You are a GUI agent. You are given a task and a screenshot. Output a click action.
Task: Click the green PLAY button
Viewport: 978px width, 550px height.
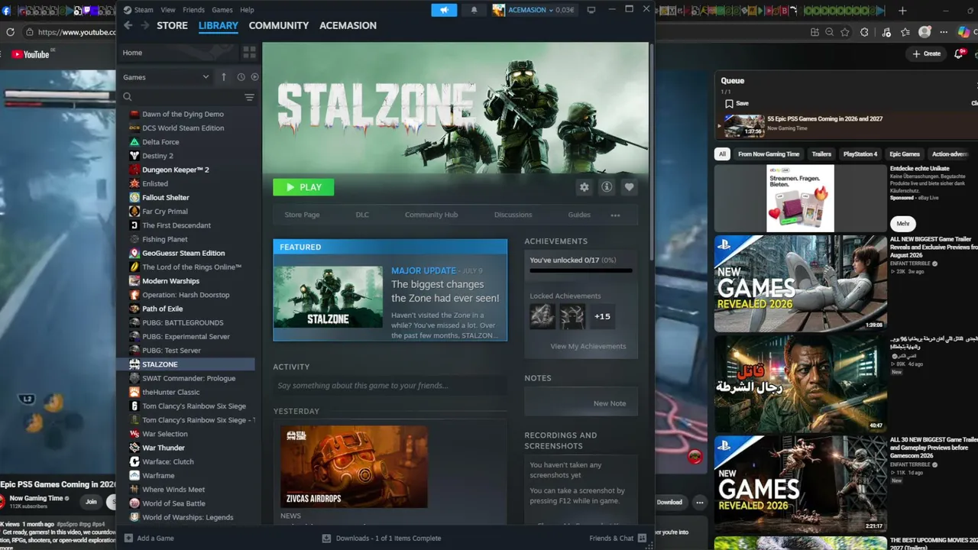click(x=303, y=187)
